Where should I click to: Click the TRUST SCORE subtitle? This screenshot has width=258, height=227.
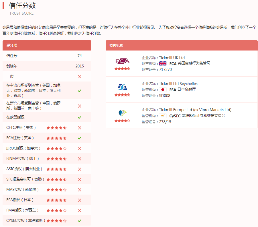tap(21, 13)
